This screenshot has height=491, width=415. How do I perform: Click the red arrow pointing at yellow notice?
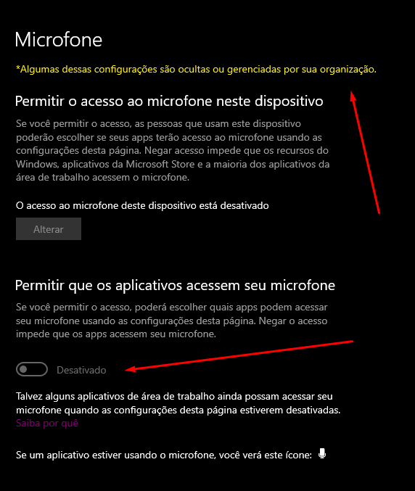(365, 152)
